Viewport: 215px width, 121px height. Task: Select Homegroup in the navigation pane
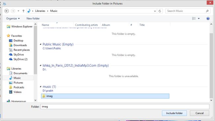click(19, 101)
